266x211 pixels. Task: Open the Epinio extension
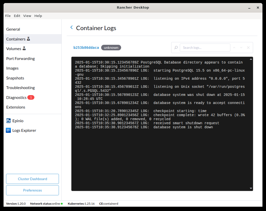[x=17, y=121]
